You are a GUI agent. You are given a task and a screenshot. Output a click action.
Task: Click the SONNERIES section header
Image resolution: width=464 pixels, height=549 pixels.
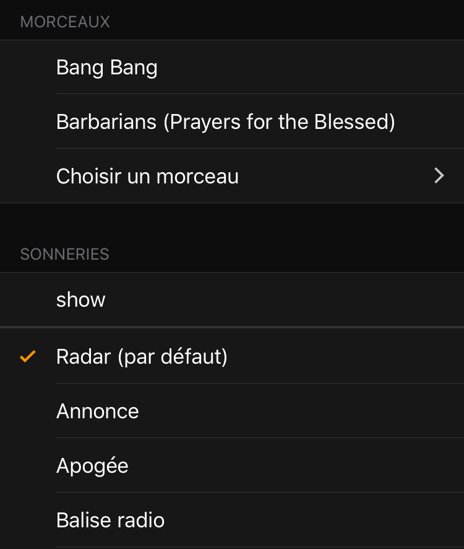64,255
